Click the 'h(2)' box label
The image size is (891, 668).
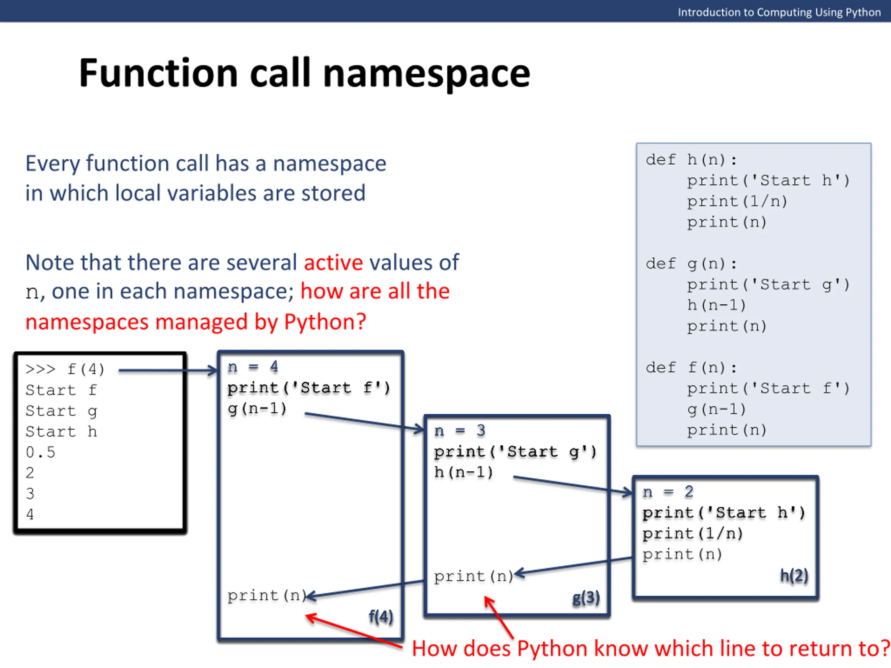[794, 576]
